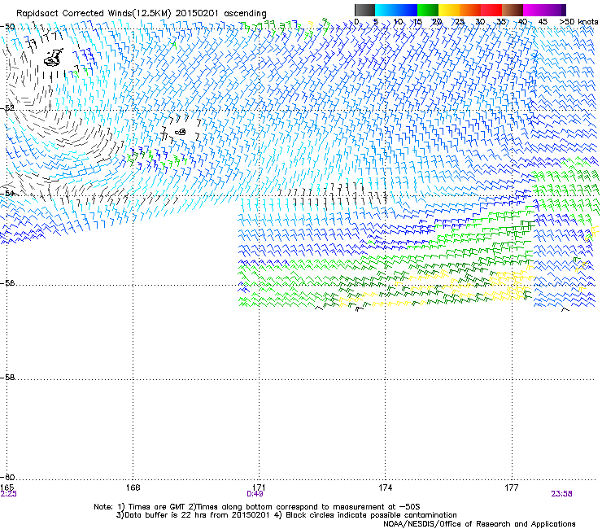602x529 pixels.
Task: Click the '45' label under the color scale
Action: (x=543, y=22)
